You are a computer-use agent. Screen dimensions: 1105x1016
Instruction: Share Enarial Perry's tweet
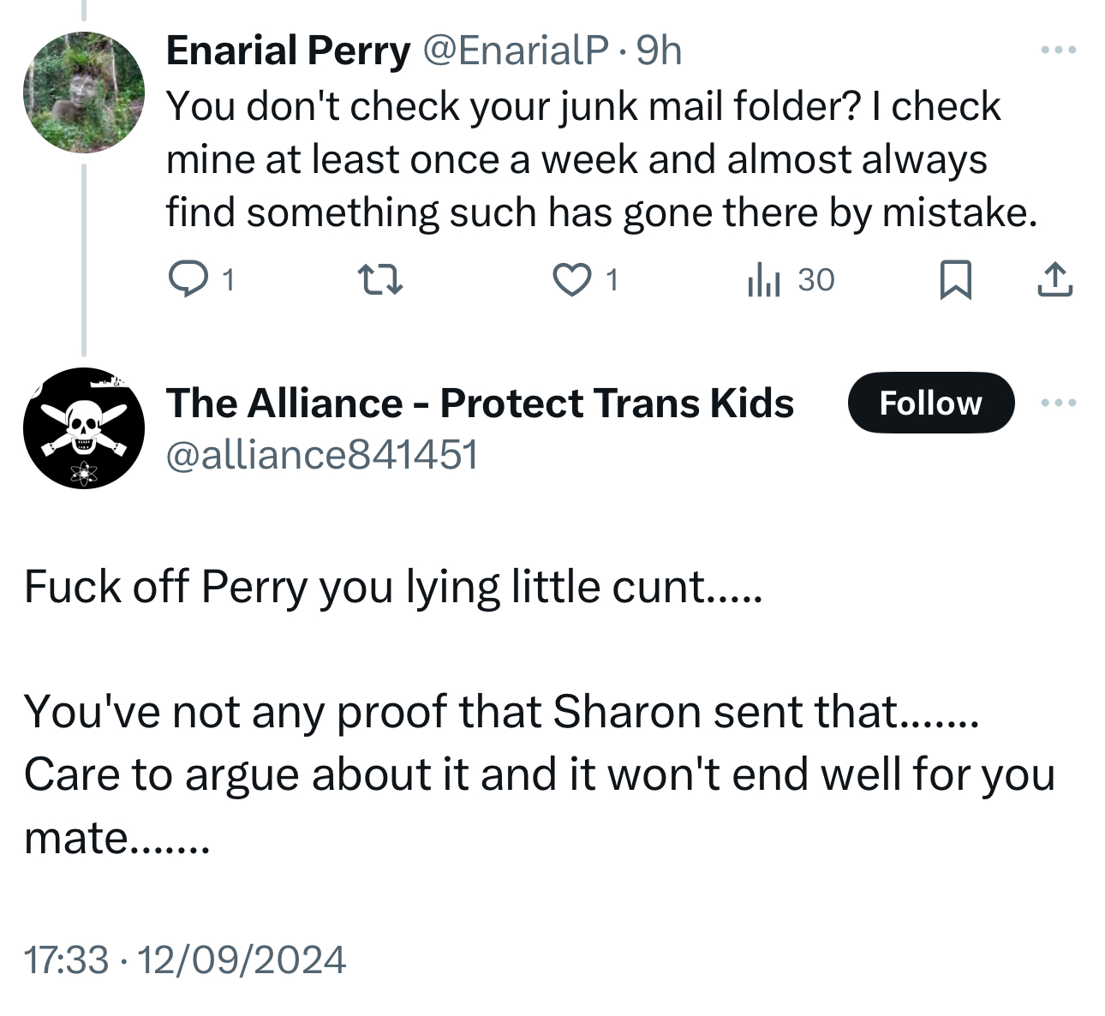(x=1054, y=280)
